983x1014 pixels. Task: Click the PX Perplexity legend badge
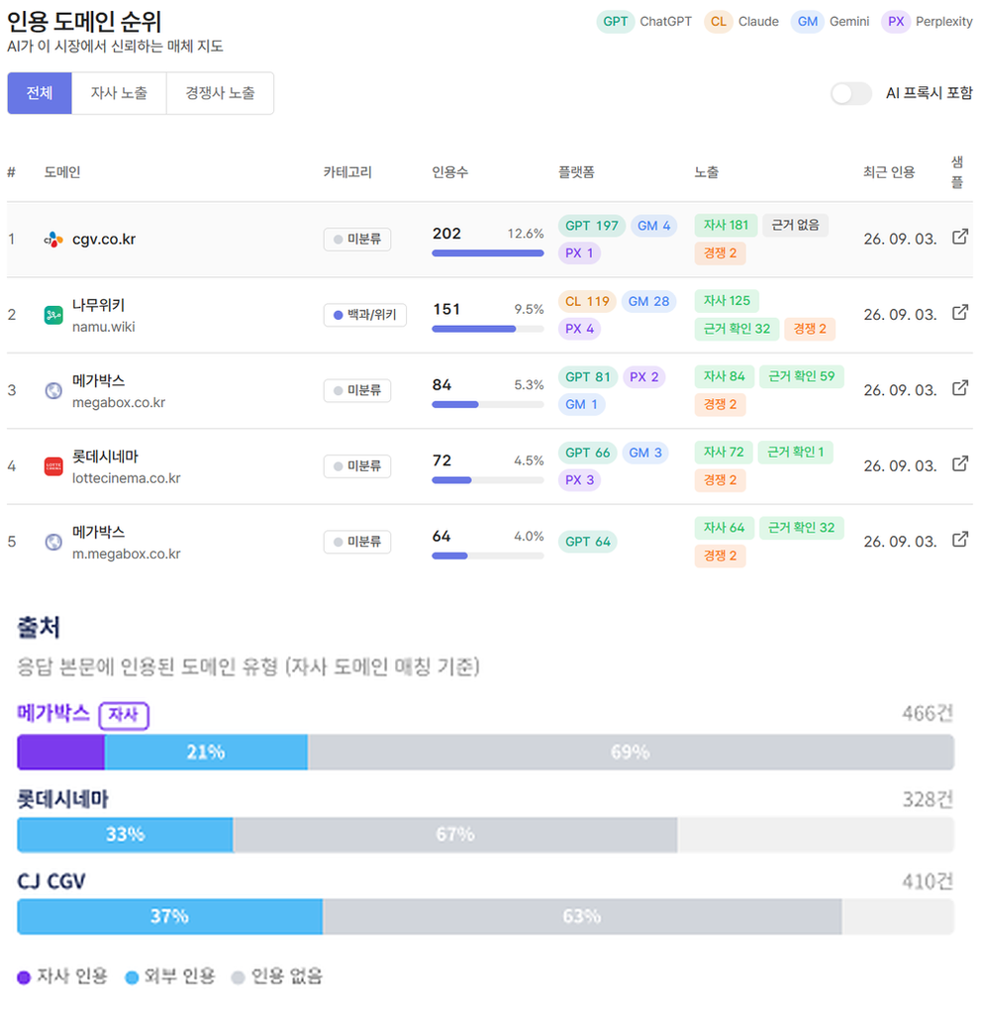click(x=896, y=22)
